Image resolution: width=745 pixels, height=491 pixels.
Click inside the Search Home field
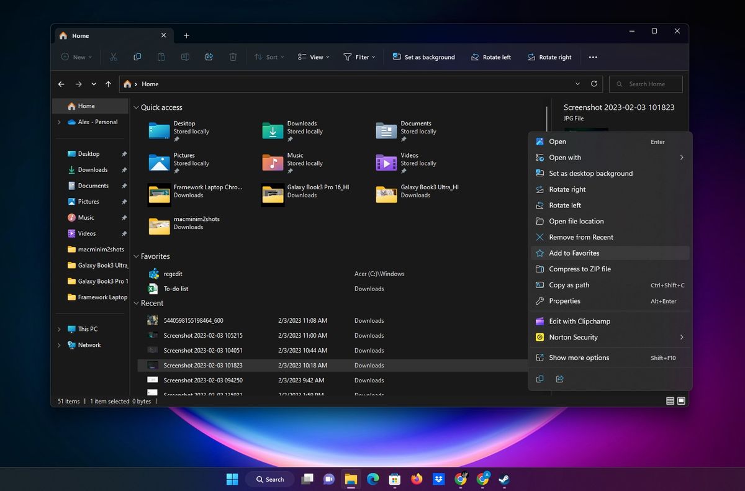[x=646, y=84]
